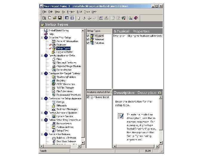215x161 pixels.
Task: Click the first toolbar icon left of New
Action: pos(44,18)
